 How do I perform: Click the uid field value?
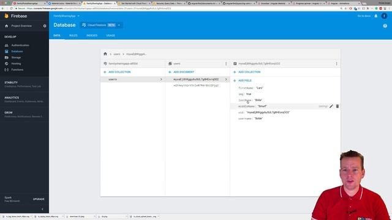click(268, 112)
